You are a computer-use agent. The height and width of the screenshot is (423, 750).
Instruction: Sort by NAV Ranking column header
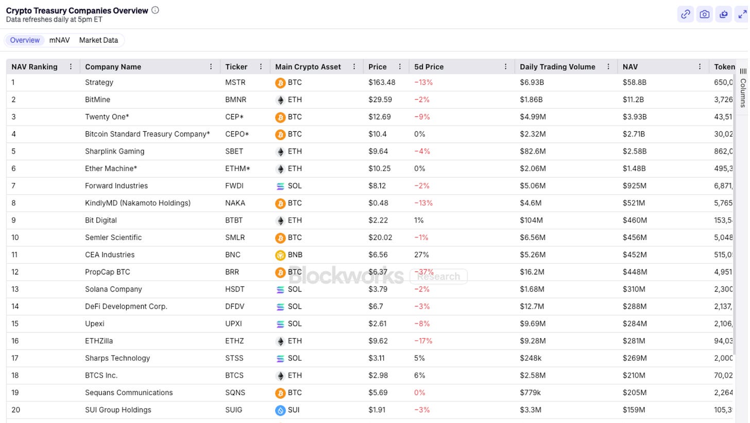tap(35, 66)
